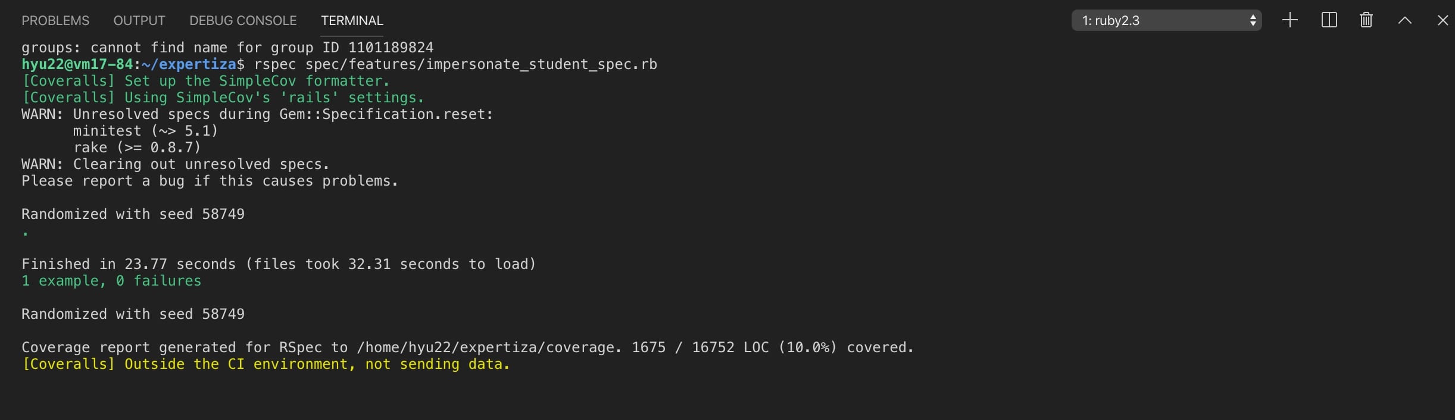Open the OUTPUT tab
The width and height of the screenshot is (1455, 420).
pos(139,21)
